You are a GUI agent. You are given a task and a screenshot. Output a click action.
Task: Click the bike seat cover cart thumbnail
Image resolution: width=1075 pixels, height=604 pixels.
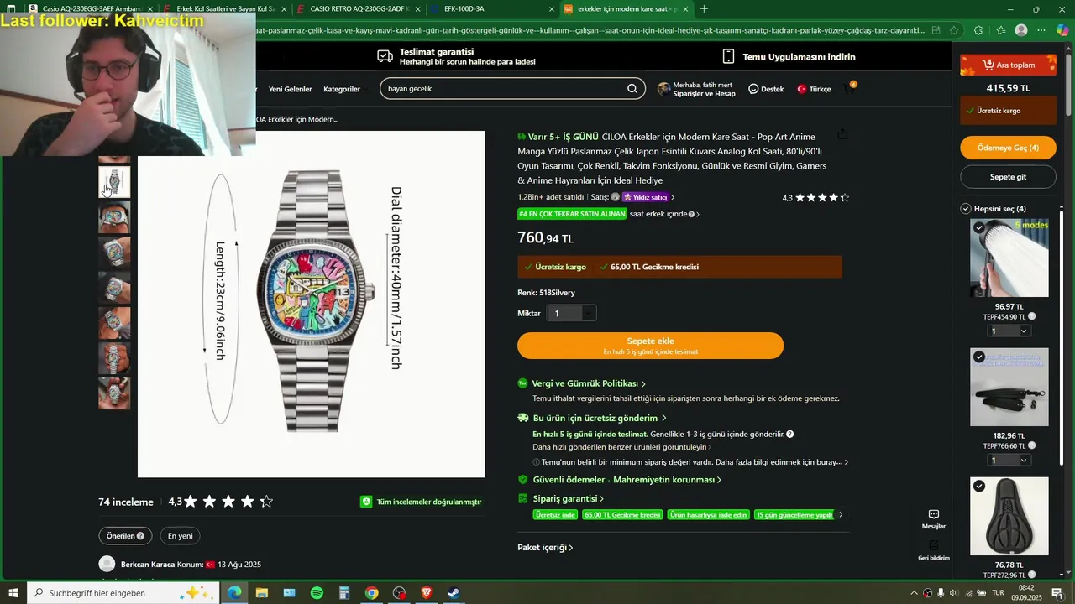[x=1009, y=516]
